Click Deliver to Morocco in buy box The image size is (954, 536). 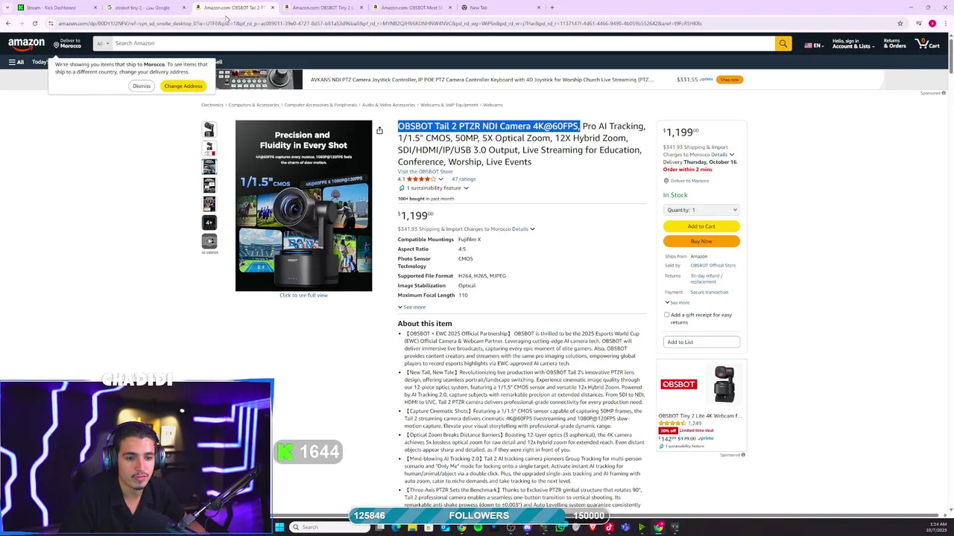[689, 181]
